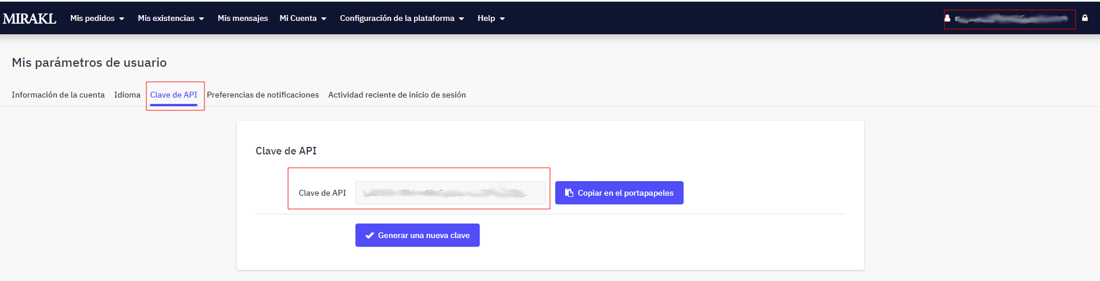Open Configuración de la plataforma dropdown
Viewport: 1100px width, 281px height.
coord(402,19)
